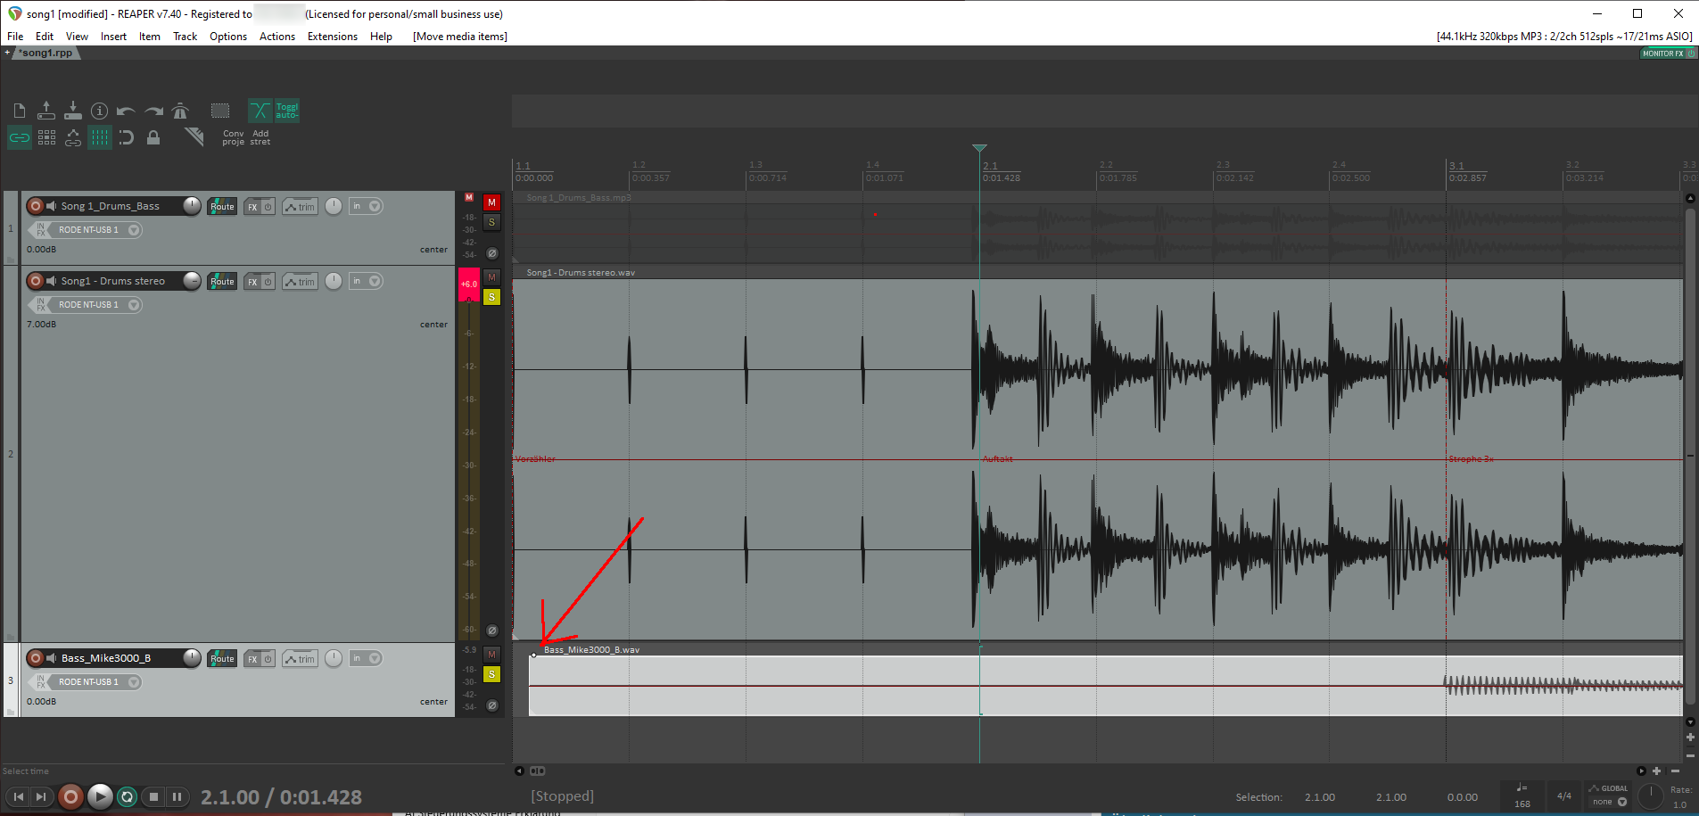Screen dimensions: 1699x816
Task: Click the New project toolbar icon
Action: coord(20,111)
